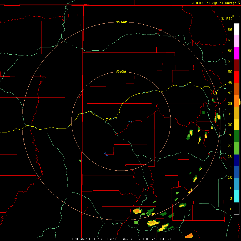Click the black TH threshold swatch
The image size is (241, 241).
tap(236, 208)
